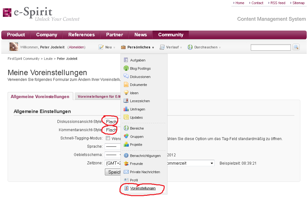Click the Ideen lightbulb icon
Image resolution: width=308 pixels, height=206 pixels.
[126, 93]
